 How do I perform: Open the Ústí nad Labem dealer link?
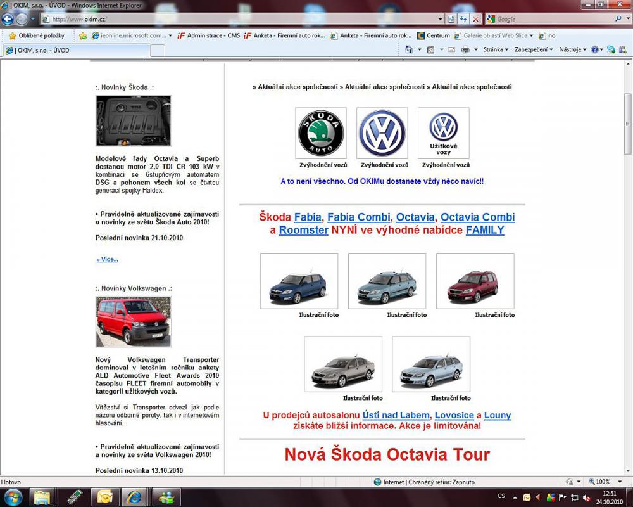396,415
